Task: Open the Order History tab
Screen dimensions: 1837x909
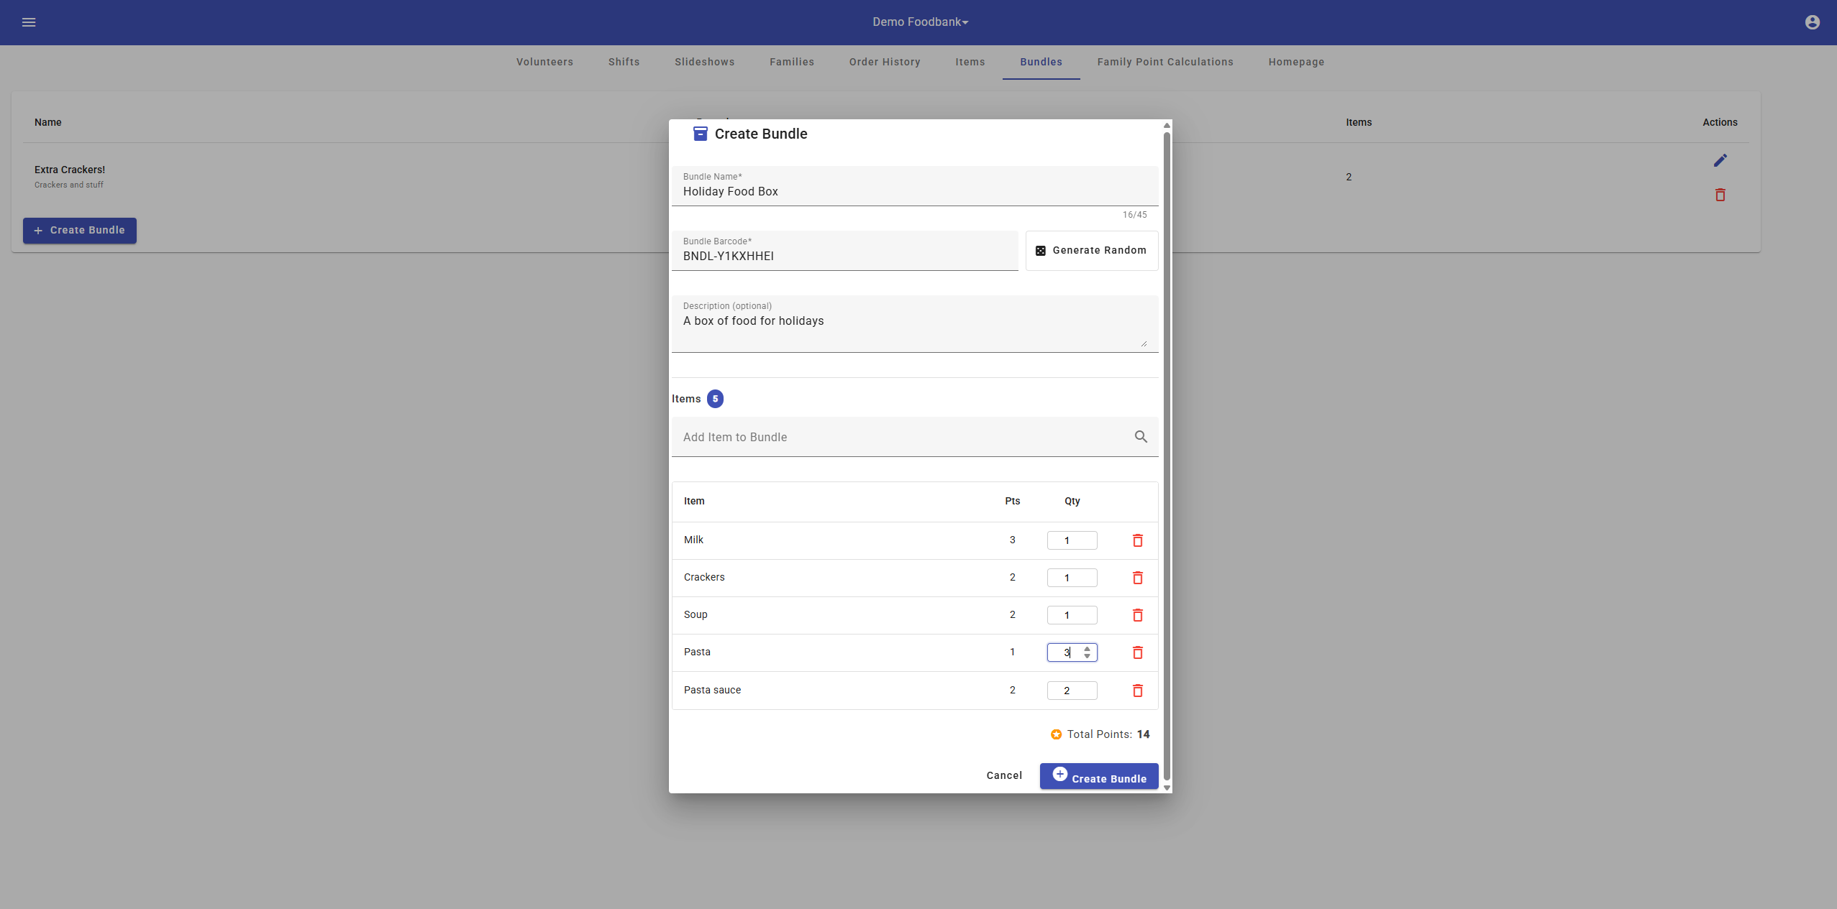Action: [x=884, y=62]
